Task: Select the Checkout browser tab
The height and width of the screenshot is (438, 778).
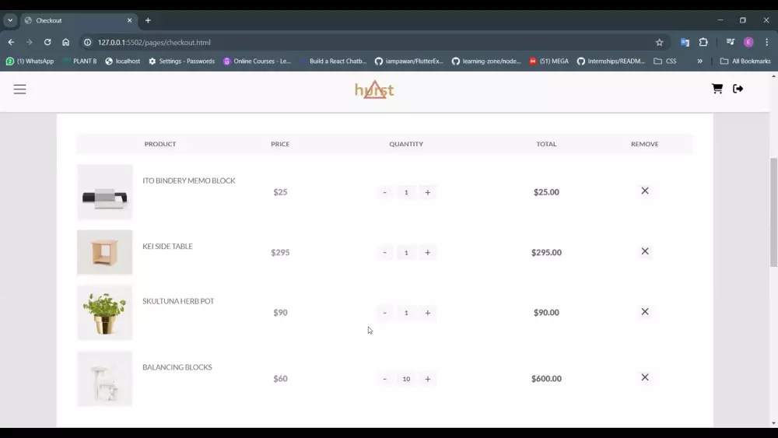Action: tap(79, 20)
